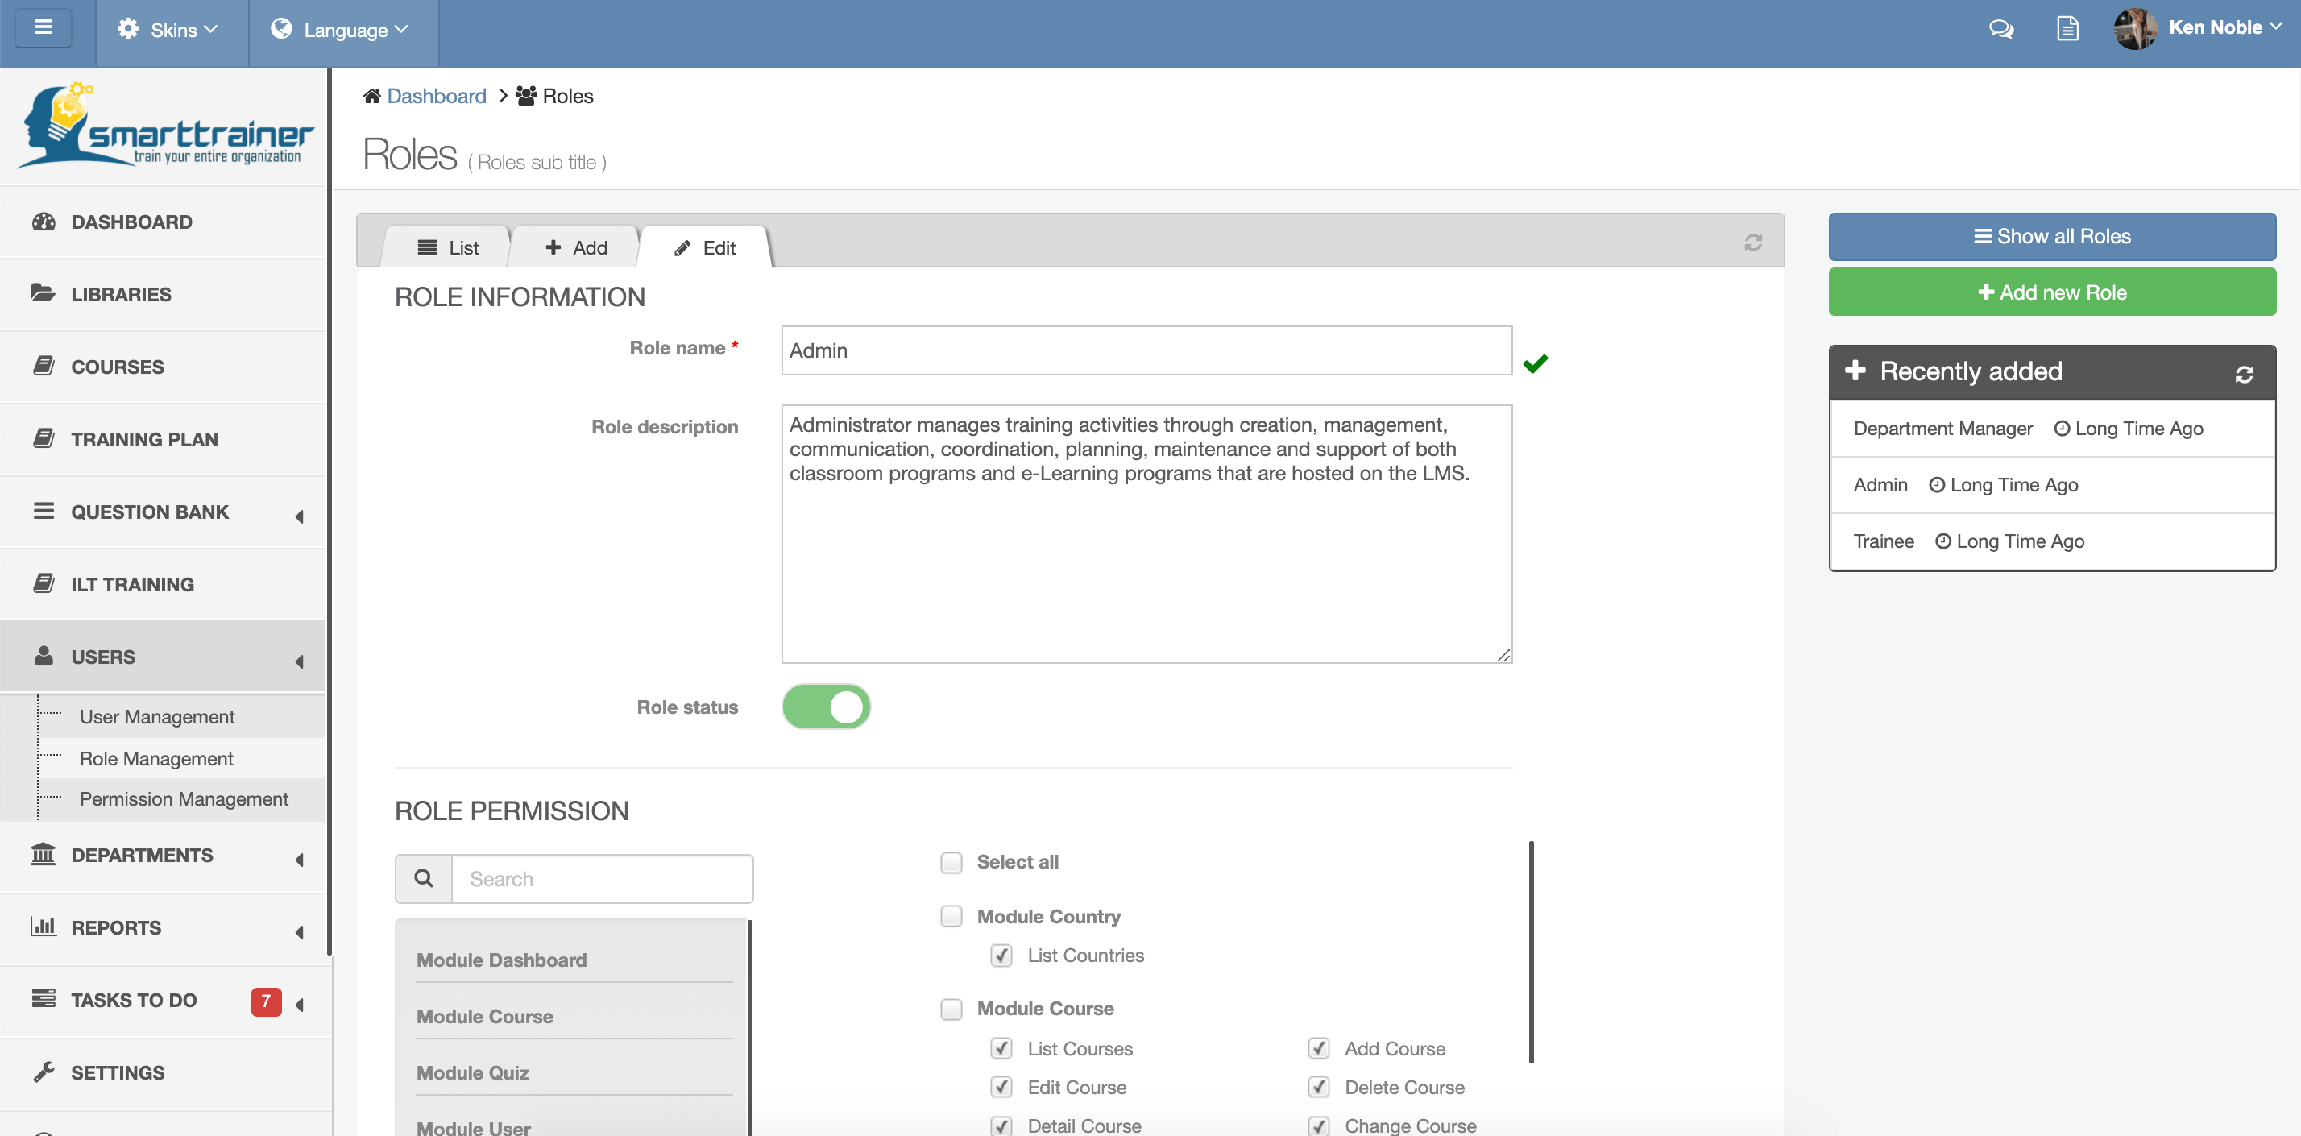Expand the Question Bank menu arrow

click(x=299, y=516)
